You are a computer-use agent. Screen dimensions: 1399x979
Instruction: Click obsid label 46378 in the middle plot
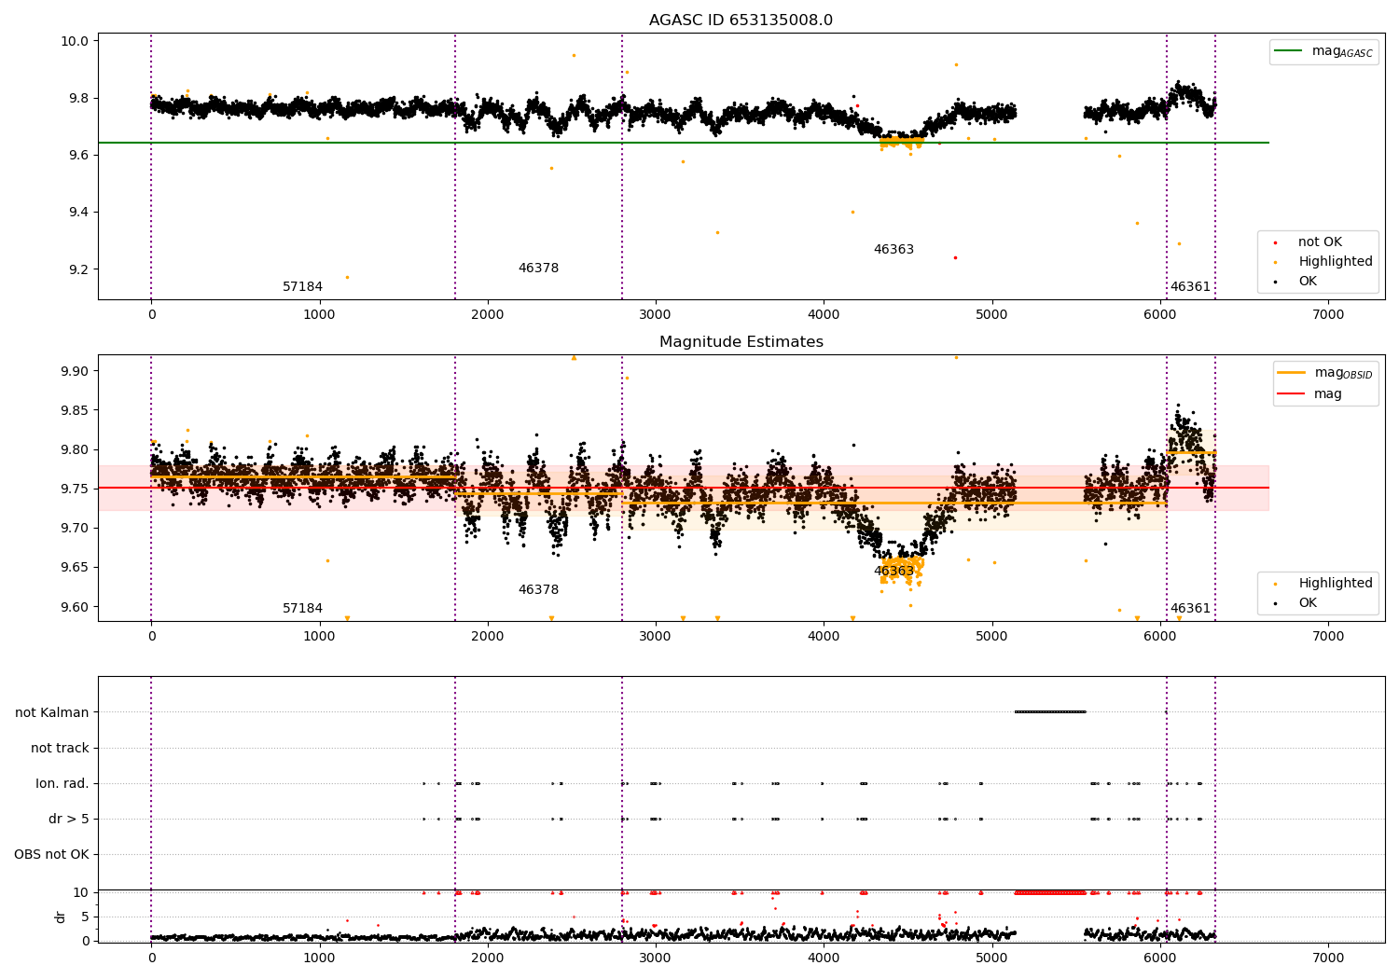(x=538, y=590)
